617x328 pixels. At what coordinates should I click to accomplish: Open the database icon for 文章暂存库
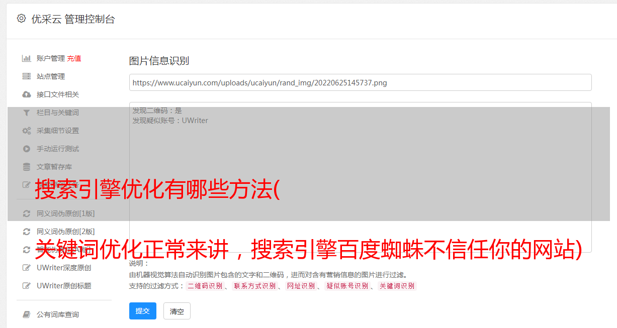pyautogui.click(x=27, y=167)
